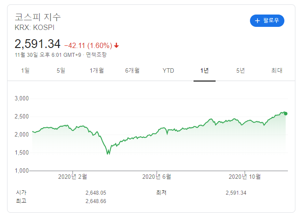The height and width of the screenshot is (218, 302).
Task: Click the 2,500 y-axis label
Action: (22, 117)
